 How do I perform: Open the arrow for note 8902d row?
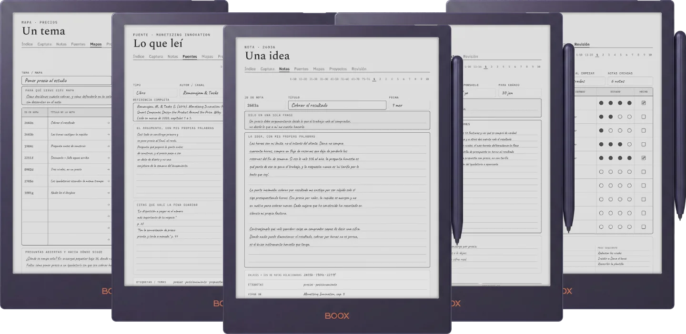(109, 169)
